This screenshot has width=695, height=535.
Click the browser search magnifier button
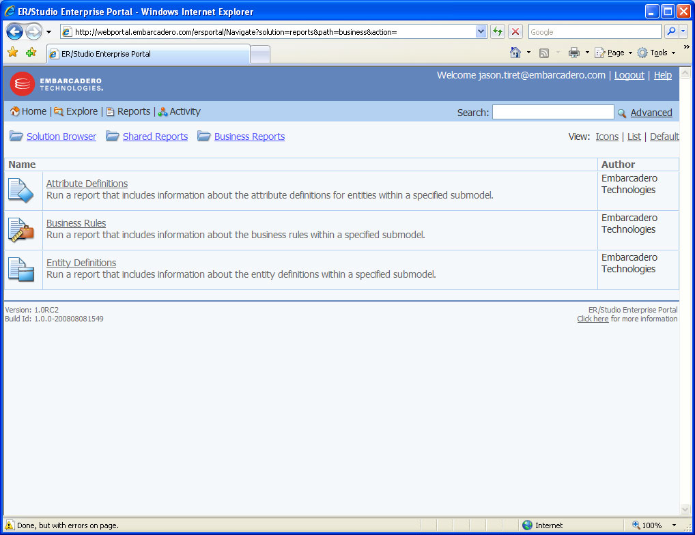[671, 31]
